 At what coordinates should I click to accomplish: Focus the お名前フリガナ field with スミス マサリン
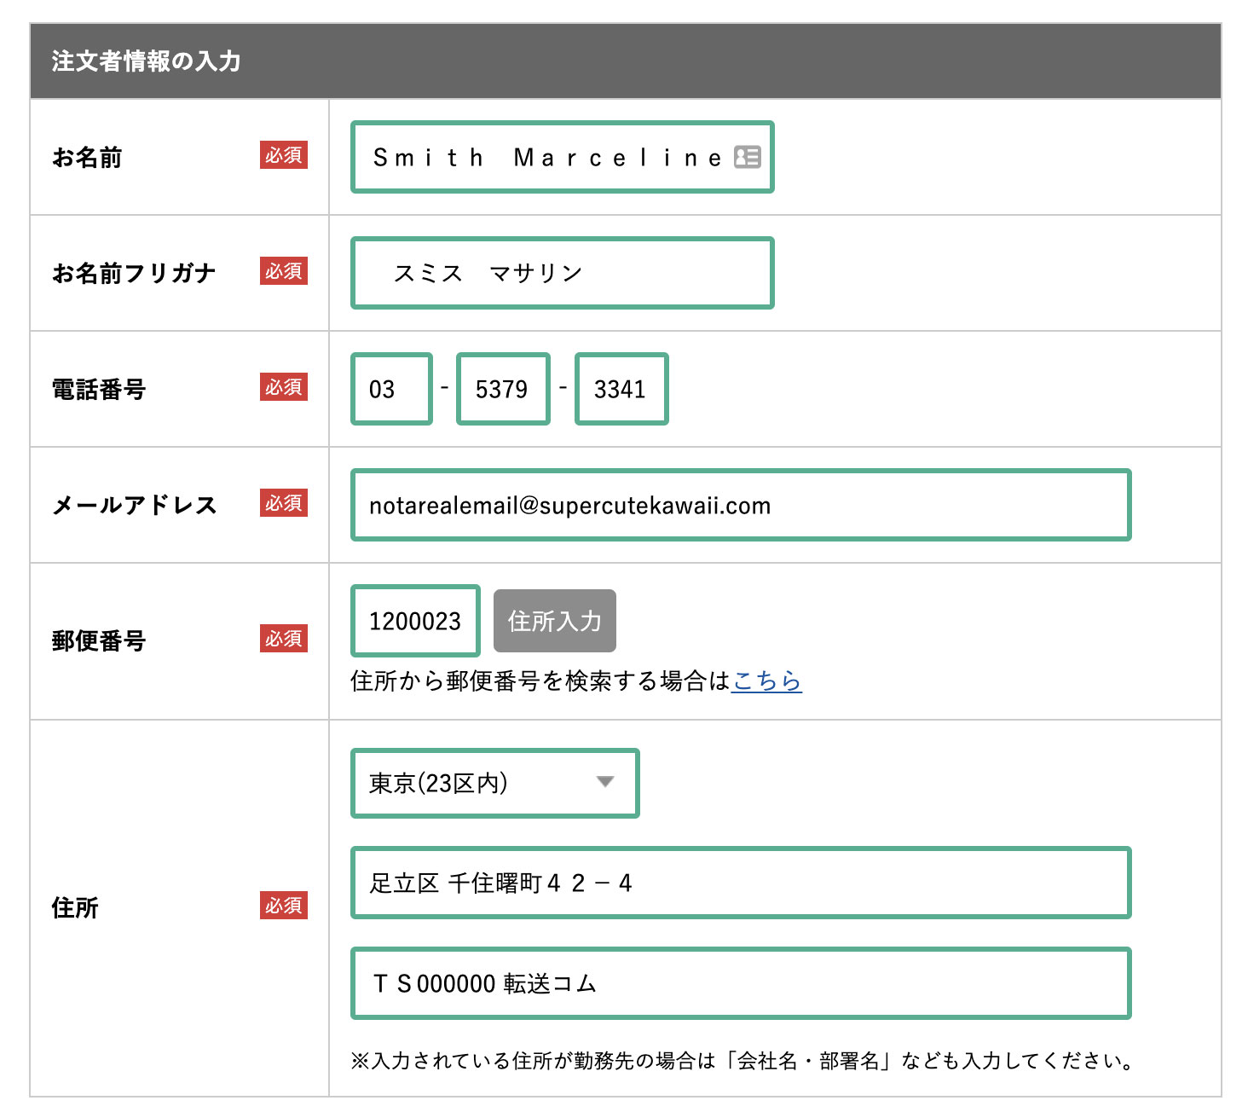(x=563, y=273)
